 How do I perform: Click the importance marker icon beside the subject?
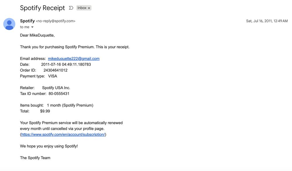click(x=71, y=8)
